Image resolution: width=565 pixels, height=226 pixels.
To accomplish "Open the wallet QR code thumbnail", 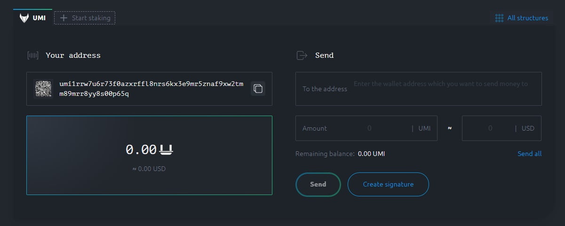I will [x=43, y=89].
